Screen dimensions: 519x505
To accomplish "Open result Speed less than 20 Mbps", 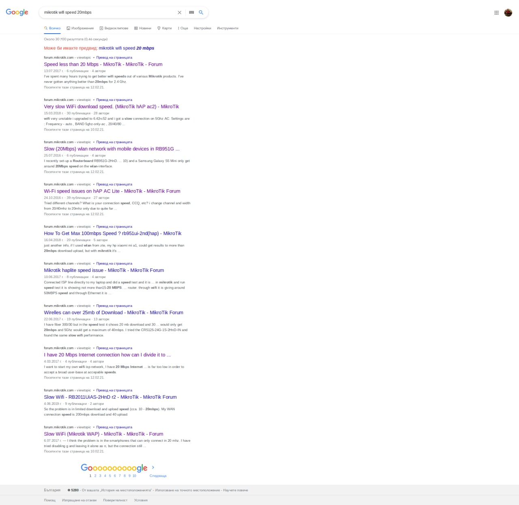I will pyautogui.click(x=103, y=64).
